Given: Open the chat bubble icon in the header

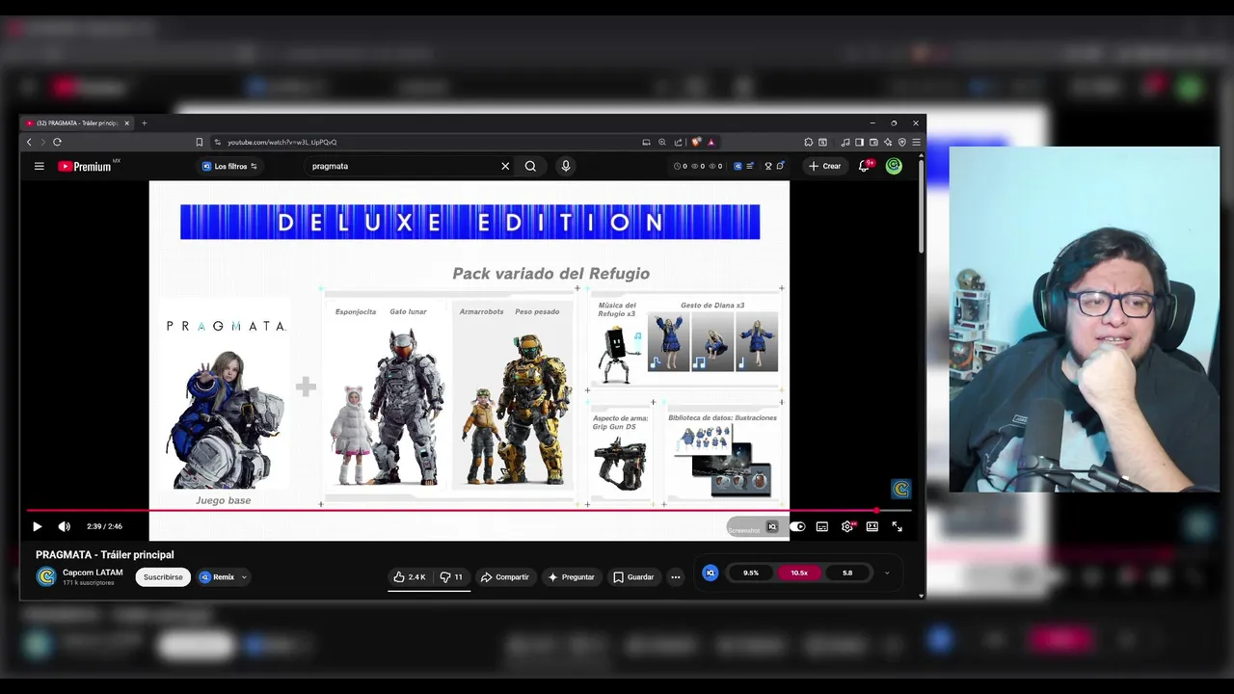Looking at the screenshot, I should point(780,166).
